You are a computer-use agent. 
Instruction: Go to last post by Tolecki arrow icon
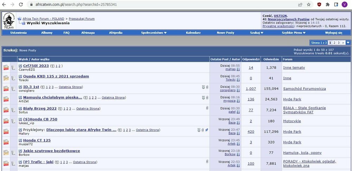coord(238,80)
